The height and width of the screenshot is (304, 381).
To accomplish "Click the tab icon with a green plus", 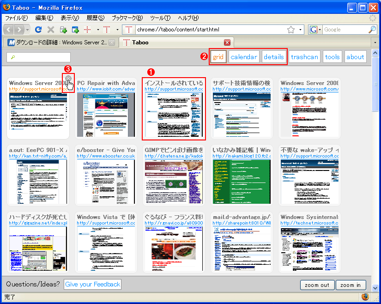I will (x=63, y=30).
